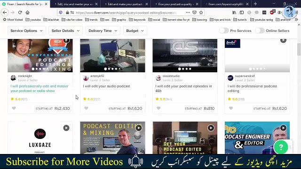This screenshot has height=169, width=301.
Task: Click the padlock site security icon
Action: [x=67, y=13]
